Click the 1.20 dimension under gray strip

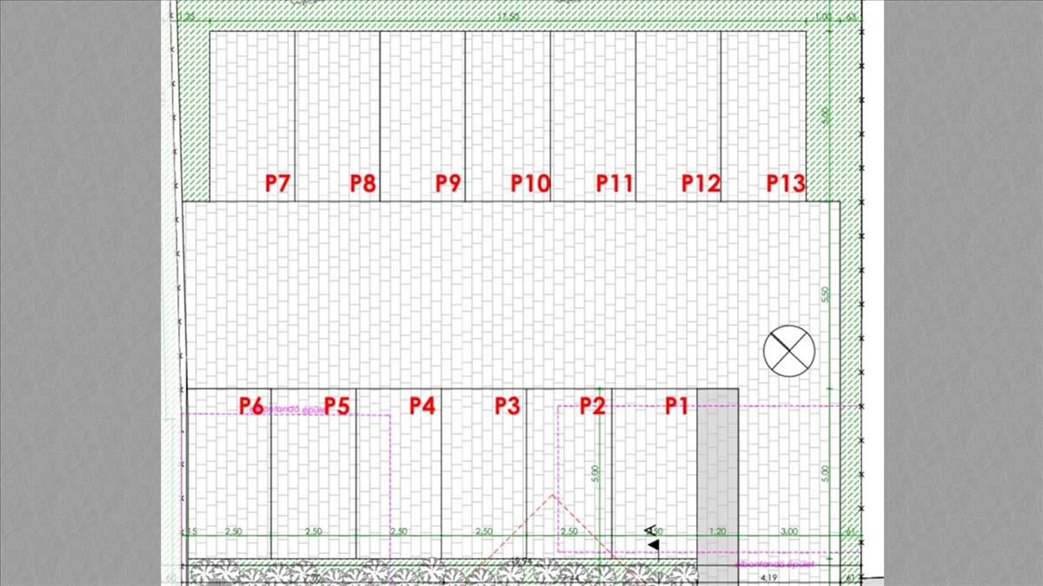click(717, 531)
